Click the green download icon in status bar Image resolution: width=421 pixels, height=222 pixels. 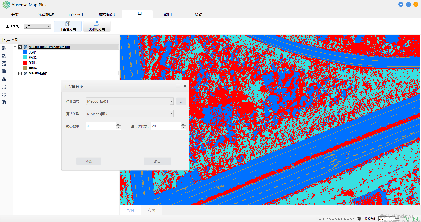click(x=406, y=219)
